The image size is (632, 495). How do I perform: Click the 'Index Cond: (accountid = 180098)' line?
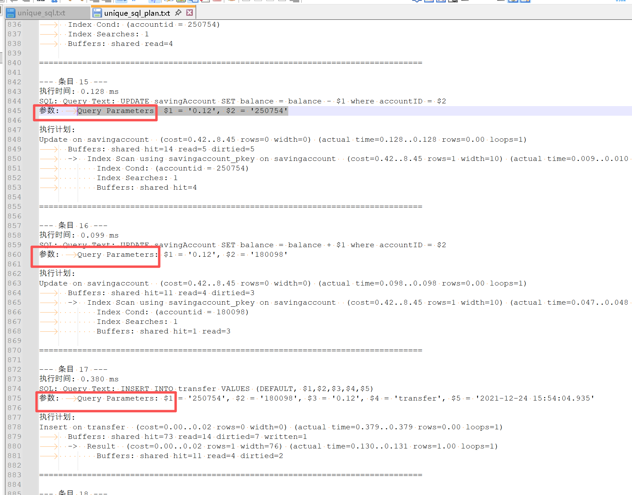coord(173,312)
